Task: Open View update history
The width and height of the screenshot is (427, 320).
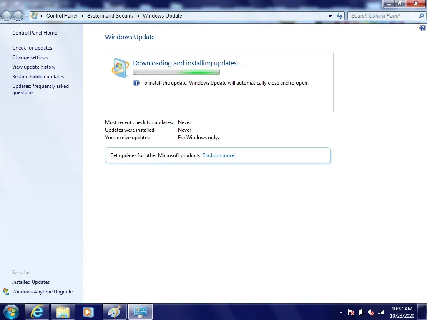Action: click(x=34, y=67)
